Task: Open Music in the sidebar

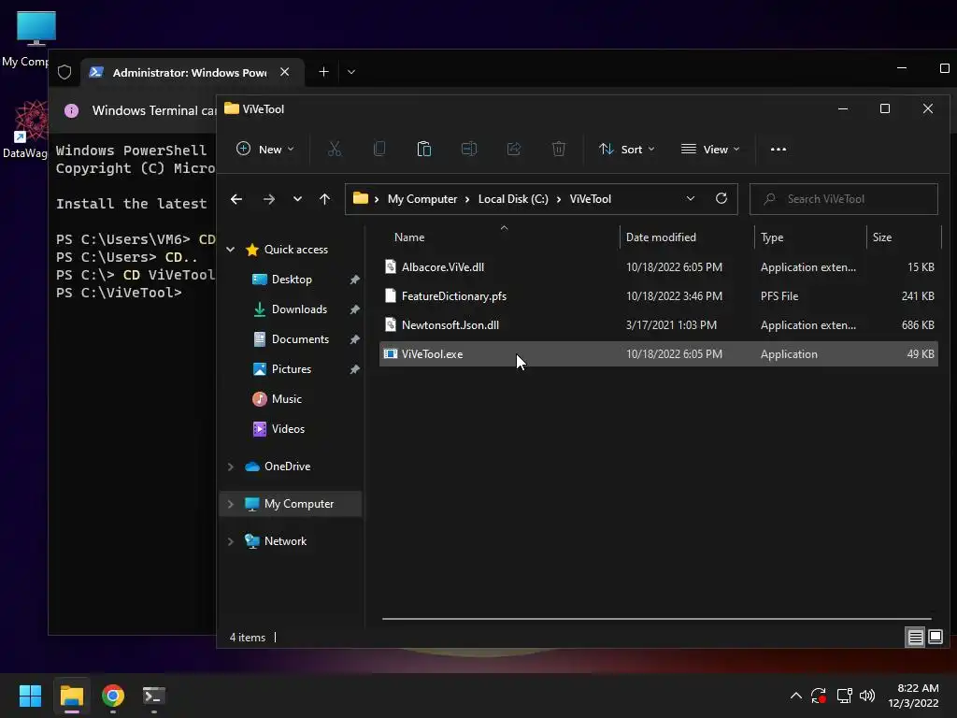Action: point(286,399)
